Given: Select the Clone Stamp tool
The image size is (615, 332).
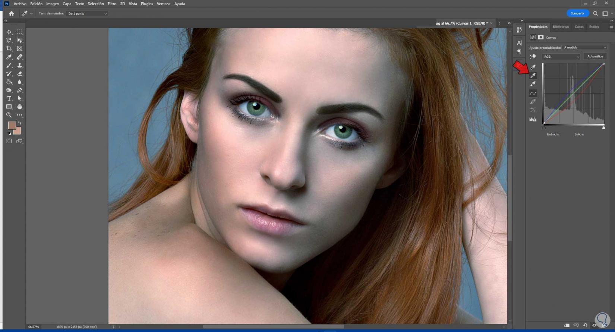Looking at the screenshot, I should click(20, 65).
